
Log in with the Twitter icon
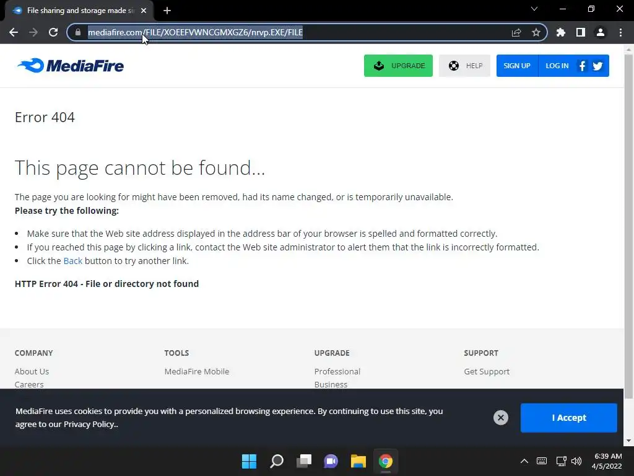[598, 66]
